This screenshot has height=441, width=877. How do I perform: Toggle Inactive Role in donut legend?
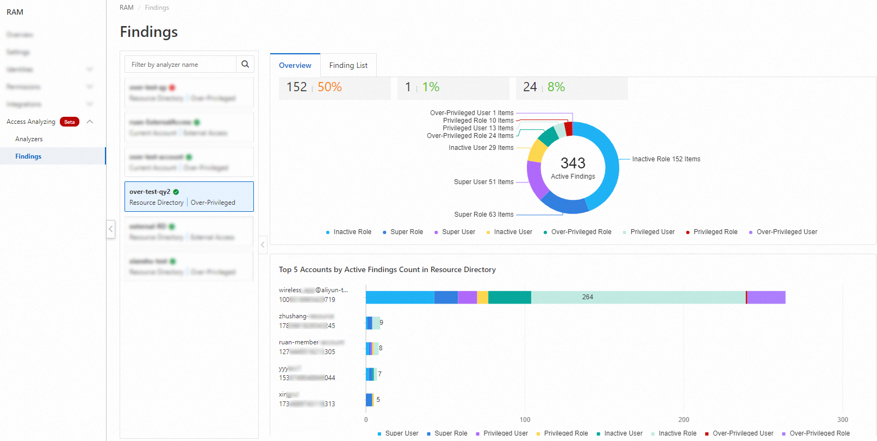(349, 232)
